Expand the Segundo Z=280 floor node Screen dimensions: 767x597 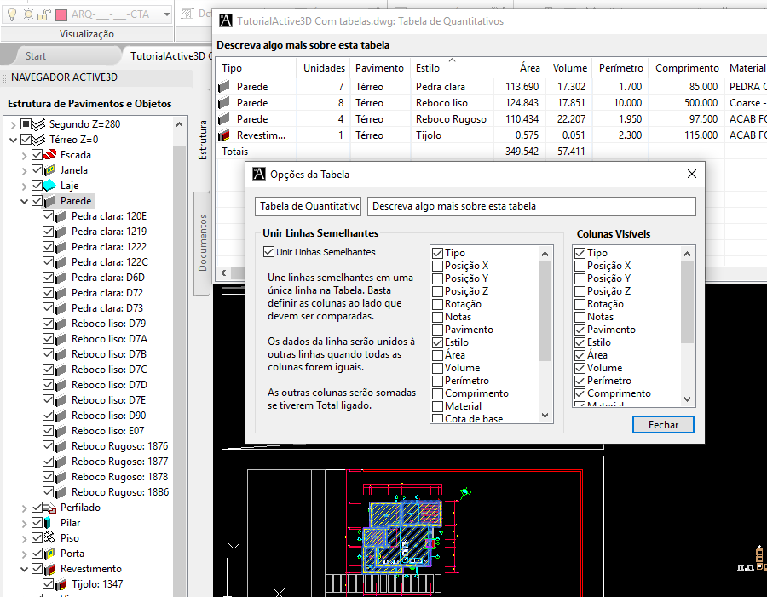(13, 125)
